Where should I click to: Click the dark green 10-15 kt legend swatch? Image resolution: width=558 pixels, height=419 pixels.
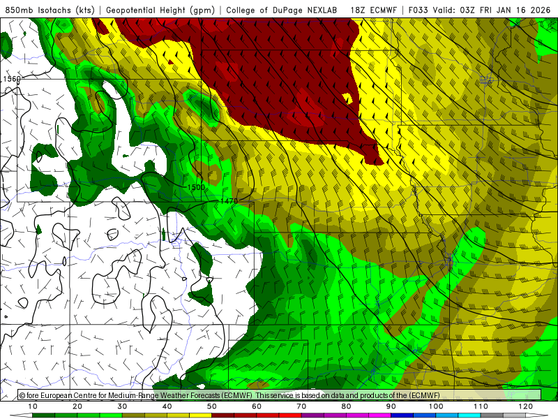[43, 416]
